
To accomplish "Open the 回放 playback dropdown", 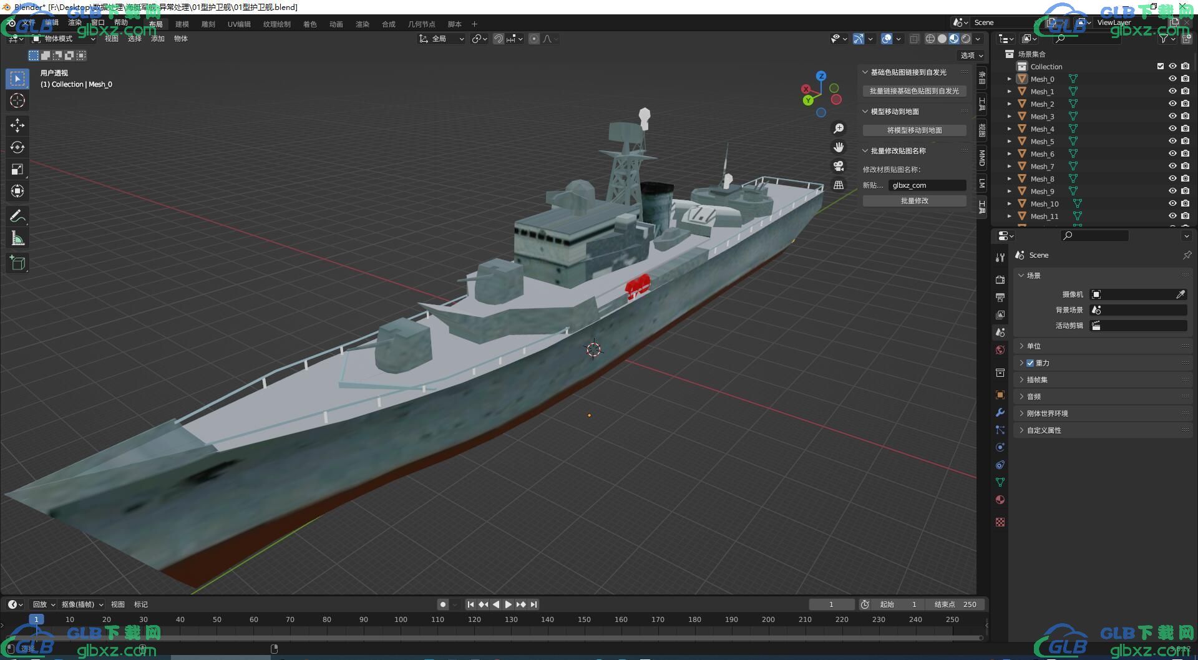I will [44, 604].
